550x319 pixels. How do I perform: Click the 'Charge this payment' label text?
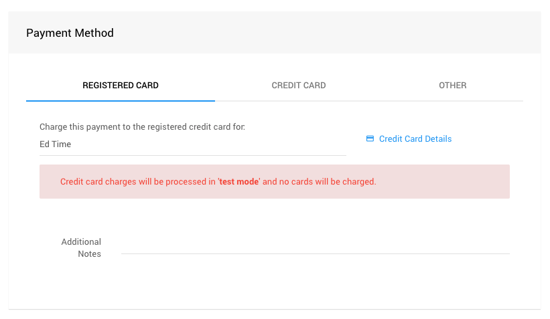142,126
